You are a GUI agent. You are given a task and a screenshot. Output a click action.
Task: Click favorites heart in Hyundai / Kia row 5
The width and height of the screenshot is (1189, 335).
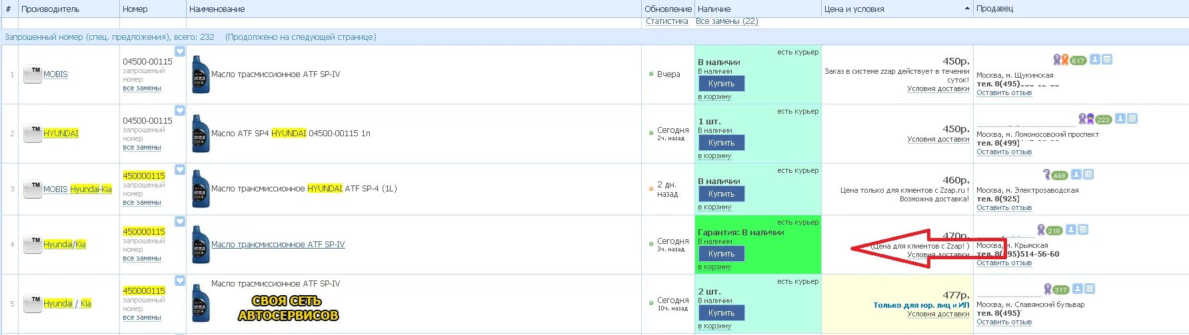[180, 280]
